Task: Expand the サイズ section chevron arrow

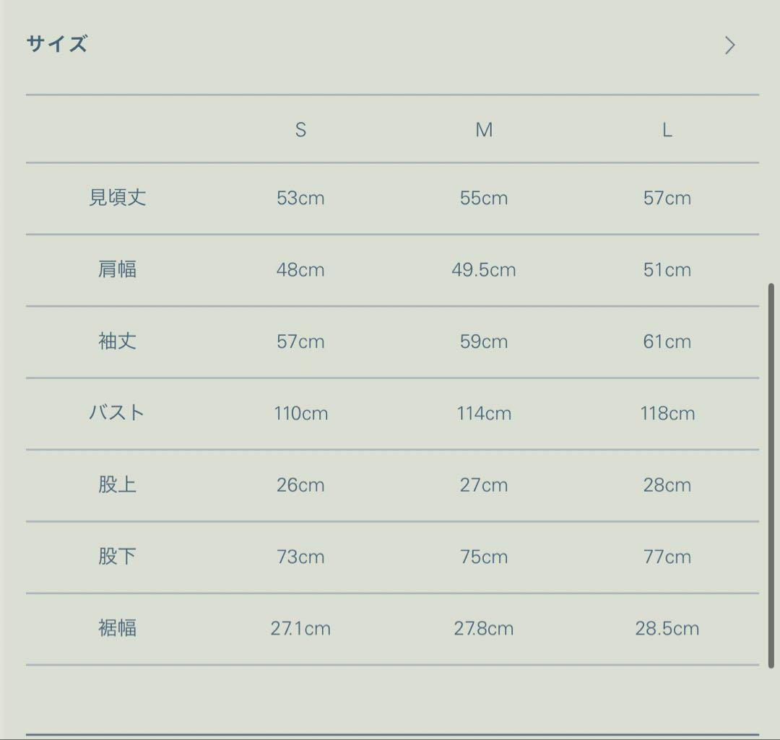Action: 730,45
